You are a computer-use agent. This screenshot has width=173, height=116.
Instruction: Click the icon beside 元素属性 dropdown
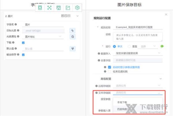[72, 37]
